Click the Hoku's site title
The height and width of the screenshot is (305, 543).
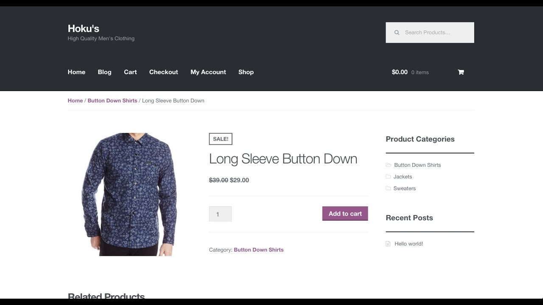coord(83,28)
